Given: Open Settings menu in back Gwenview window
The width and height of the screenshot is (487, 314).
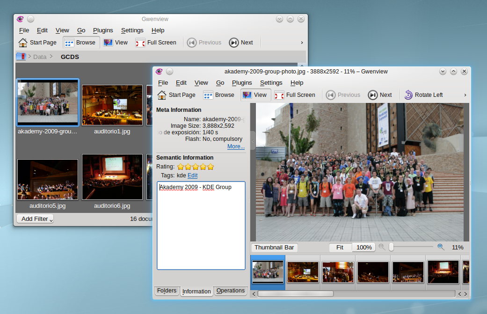Looking at the screenshot, I should [x=132, y=30].
